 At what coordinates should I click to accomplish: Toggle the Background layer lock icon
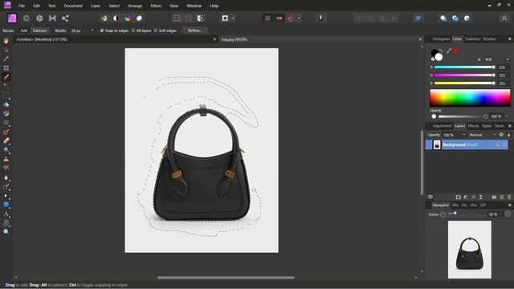click(497, 144)
